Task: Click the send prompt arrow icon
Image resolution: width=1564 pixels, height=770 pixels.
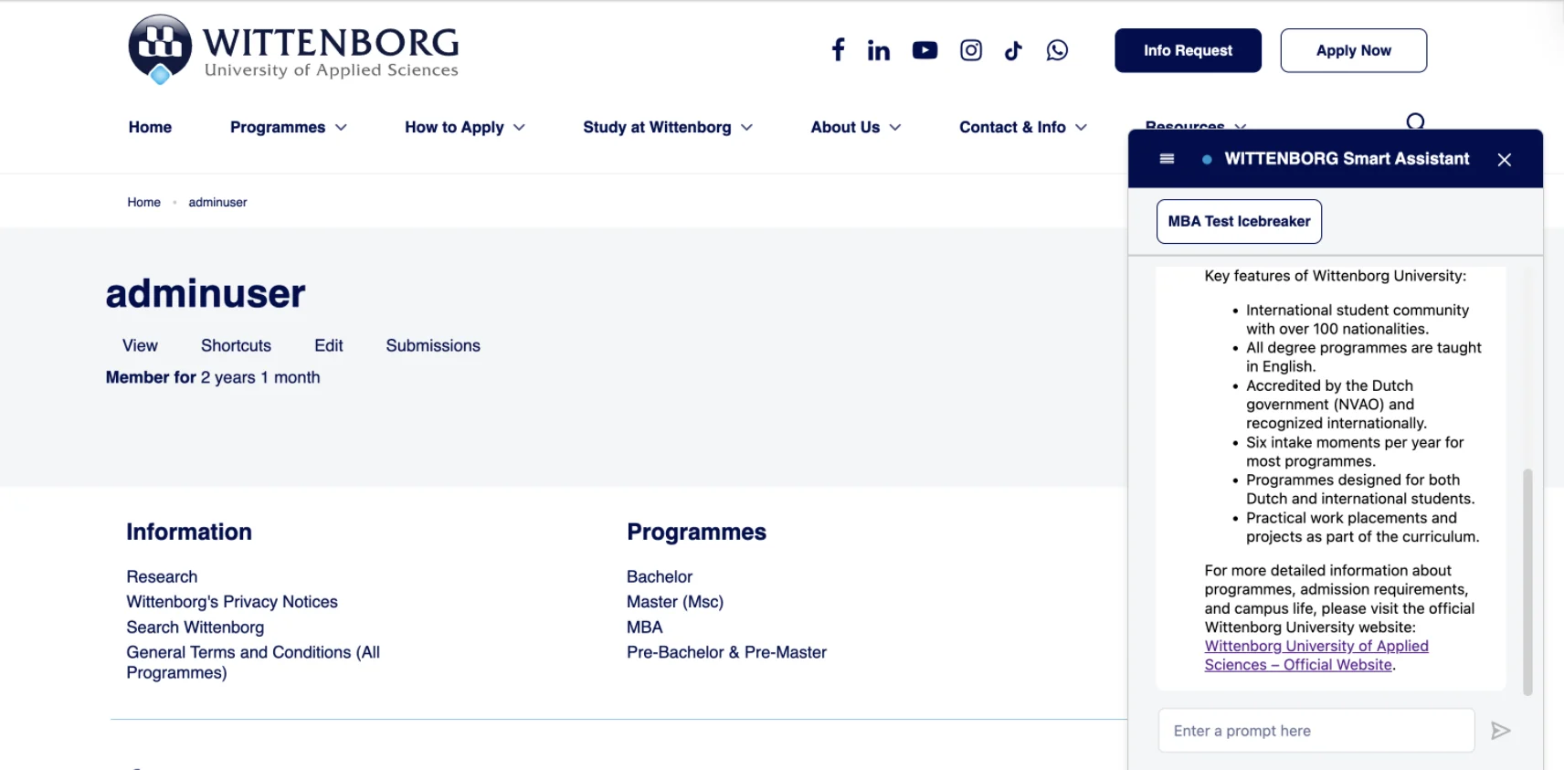Action: pyautogui.click(x=1500, y=731)
